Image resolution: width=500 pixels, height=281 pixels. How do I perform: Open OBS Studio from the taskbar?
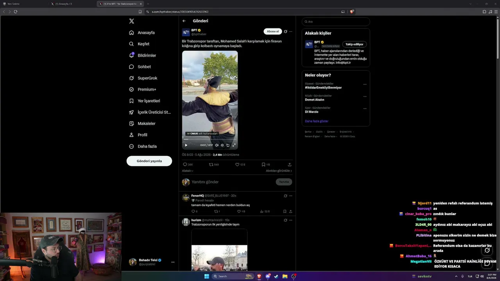[x=294, y=276]
